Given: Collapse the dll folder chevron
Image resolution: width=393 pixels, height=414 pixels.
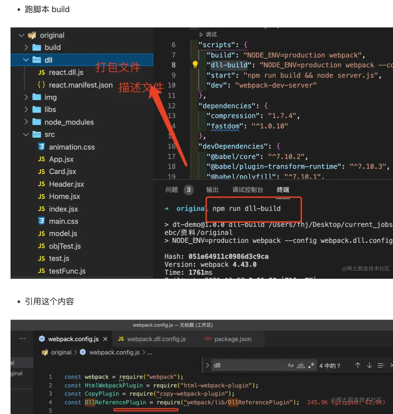Looking at the screenshot, I should [26, 60].
